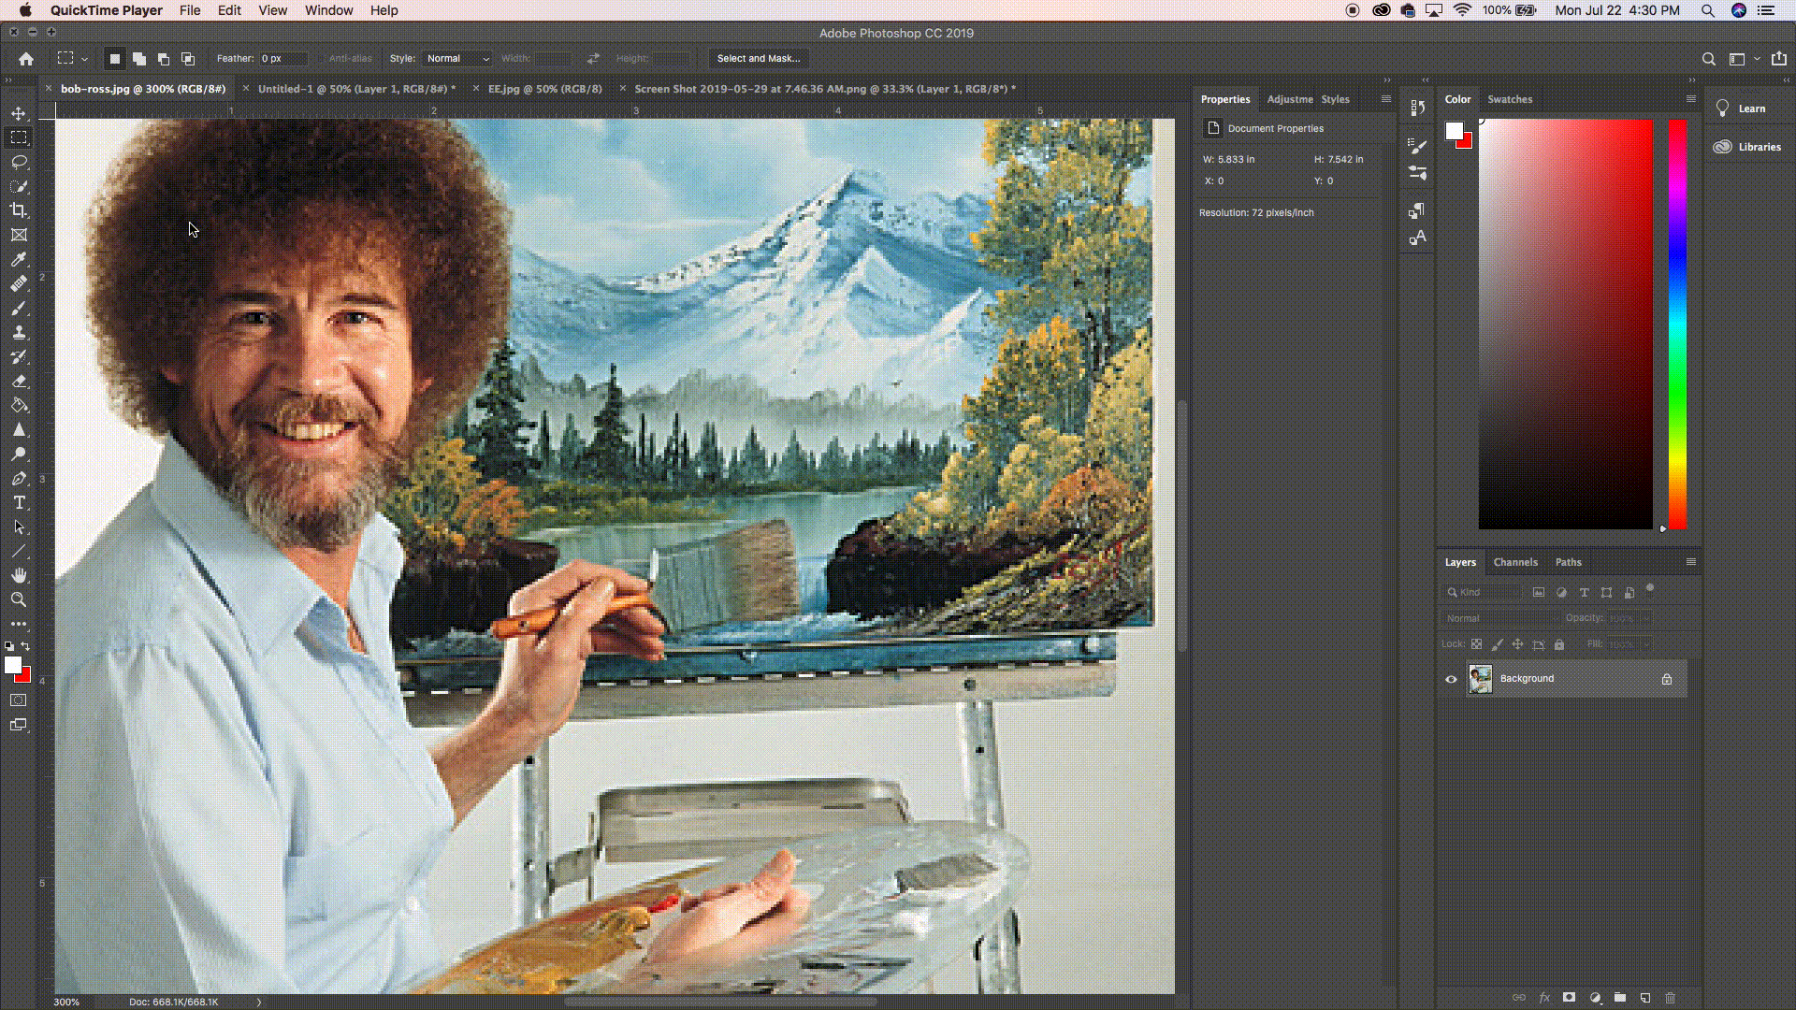
Task: Select the Type tool
Action: click(x=19, y=503)
